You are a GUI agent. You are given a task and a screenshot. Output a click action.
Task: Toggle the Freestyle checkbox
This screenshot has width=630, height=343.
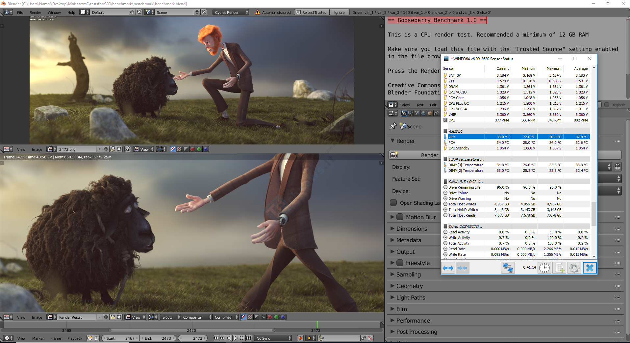(x=400, y=263)
